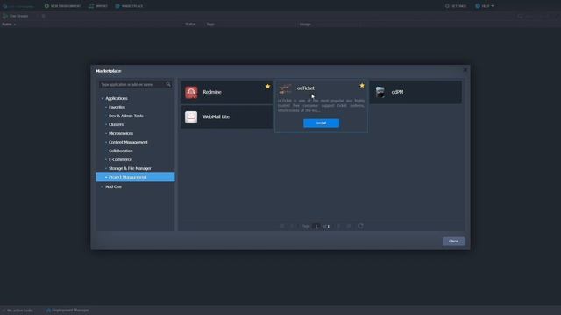This screenshot has width=561, height=315.
Task: Click the Tags column header
Action: coord(210,24)
